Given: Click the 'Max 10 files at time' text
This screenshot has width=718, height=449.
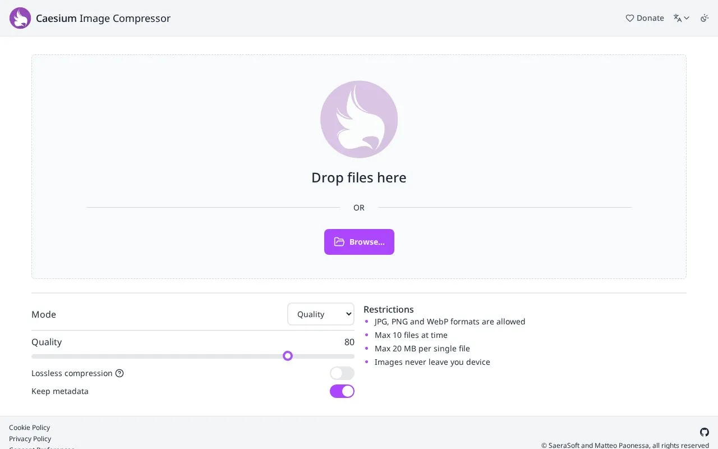Looking at the screenshot, I should tap(411, 335).
